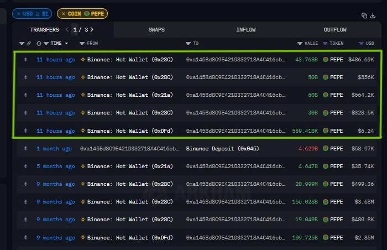The image size is (387, 250).
Task: Click the link icon in table header
Action: click(28, 43)
